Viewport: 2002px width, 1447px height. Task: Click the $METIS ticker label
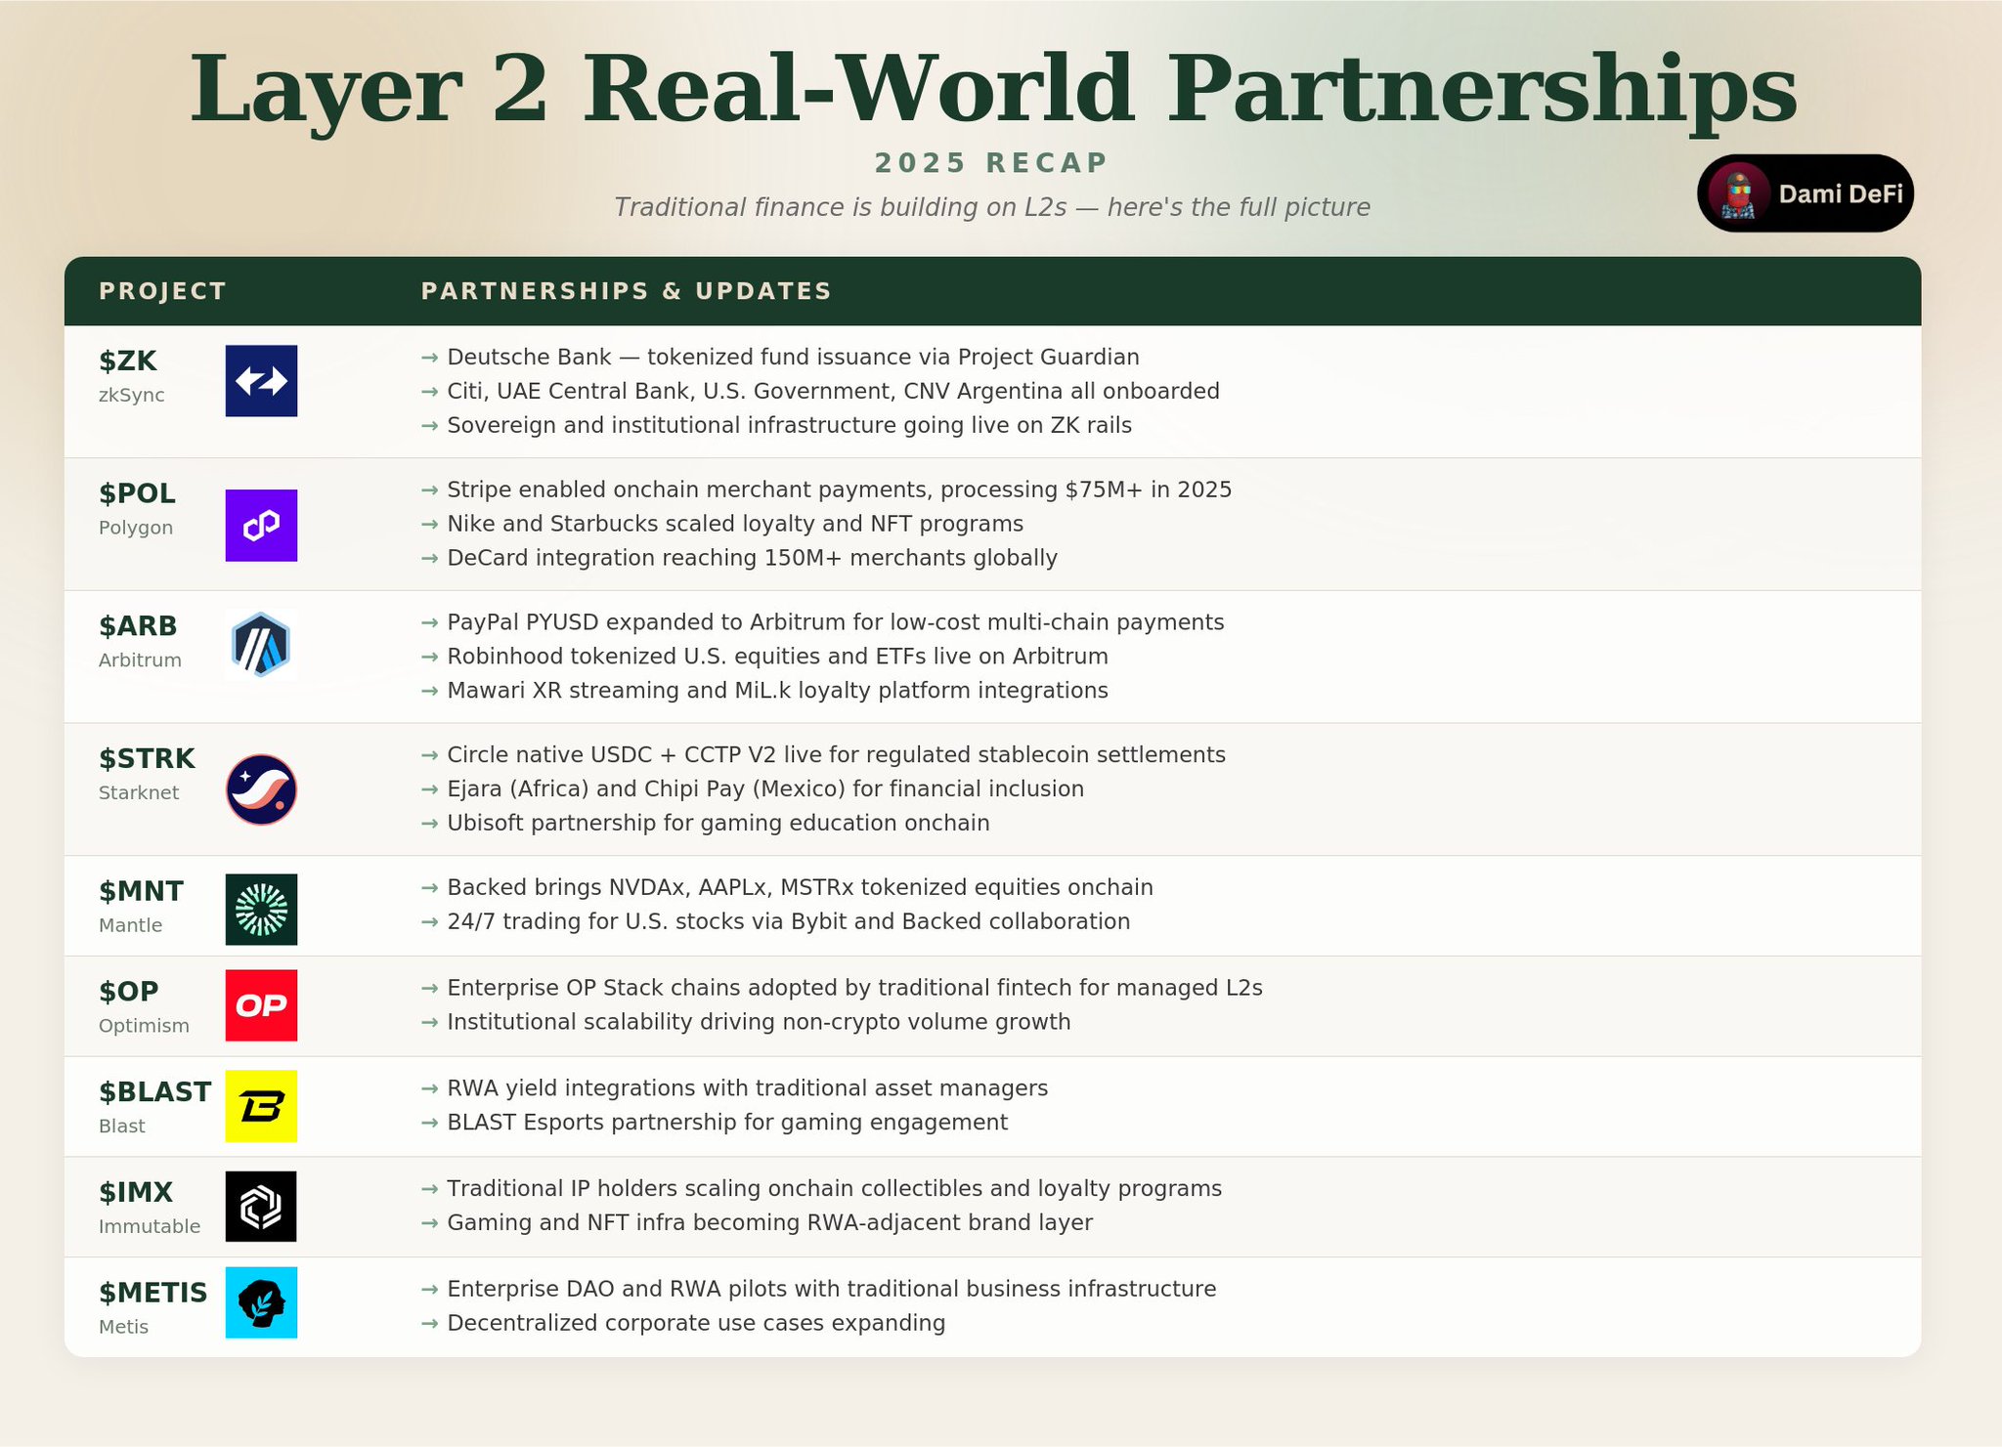click(152, 1293)
